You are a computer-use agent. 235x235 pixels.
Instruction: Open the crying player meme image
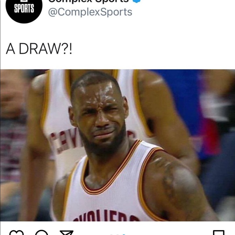(117, 145)
